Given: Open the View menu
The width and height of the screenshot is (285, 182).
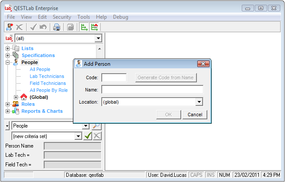Looking at the screenshot, I should pos(26,17).
